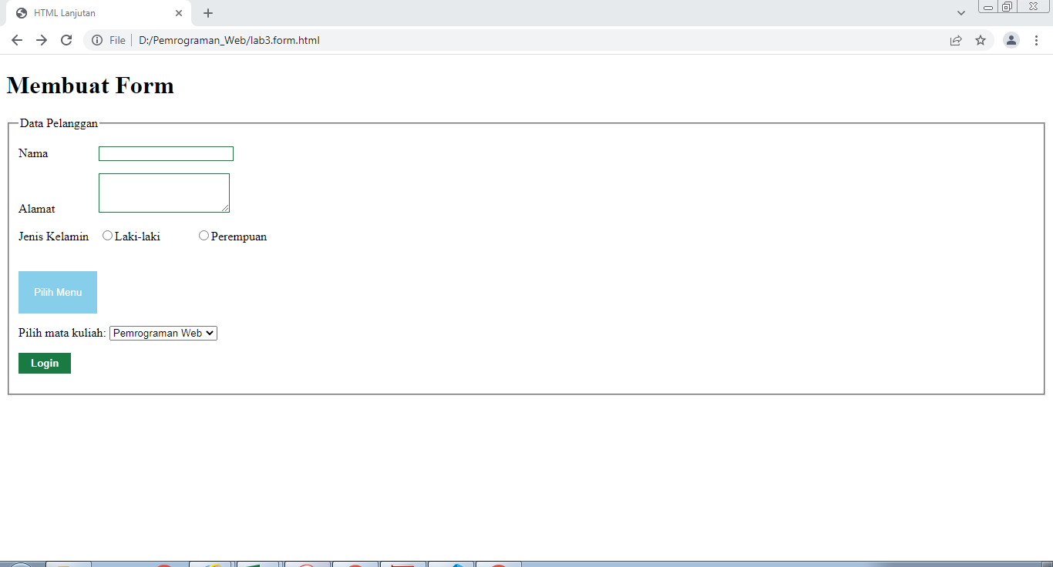Restore down the Chrome window

point(1007,6)
